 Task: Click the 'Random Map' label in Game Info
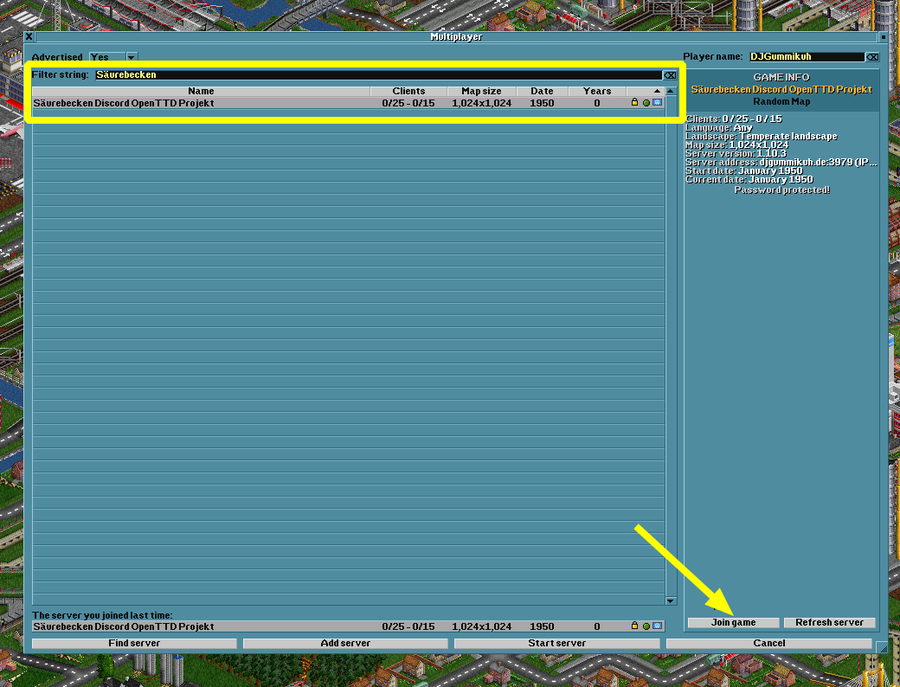click(781, 101)
